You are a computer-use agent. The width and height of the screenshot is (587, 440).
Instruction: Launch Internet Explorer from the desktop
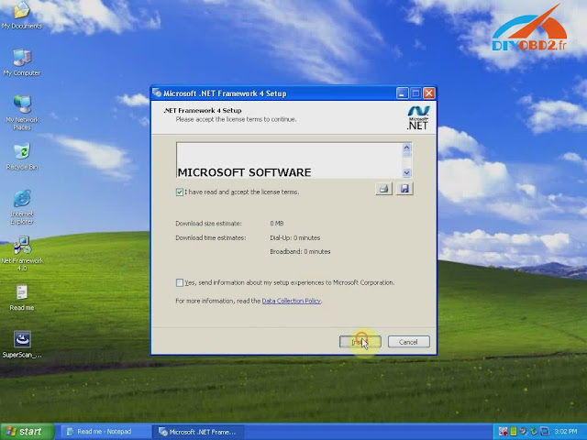[x=22, y=207]
